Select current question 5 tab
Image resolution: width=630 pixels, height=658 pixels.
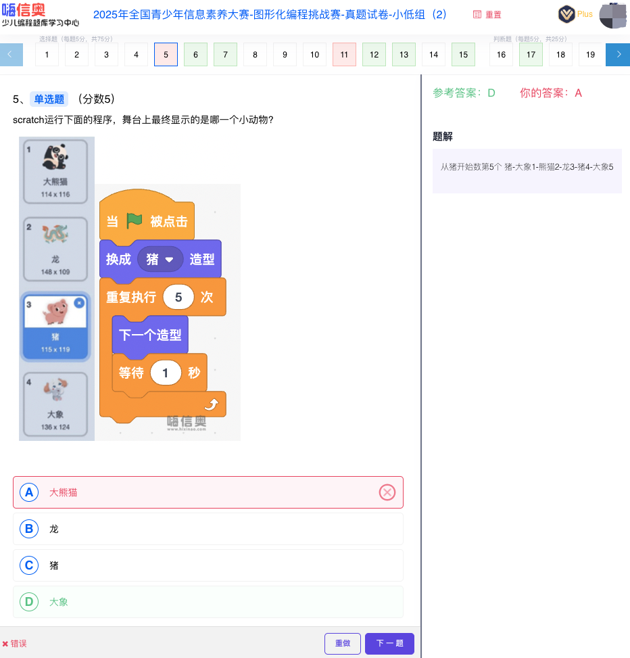166,55
